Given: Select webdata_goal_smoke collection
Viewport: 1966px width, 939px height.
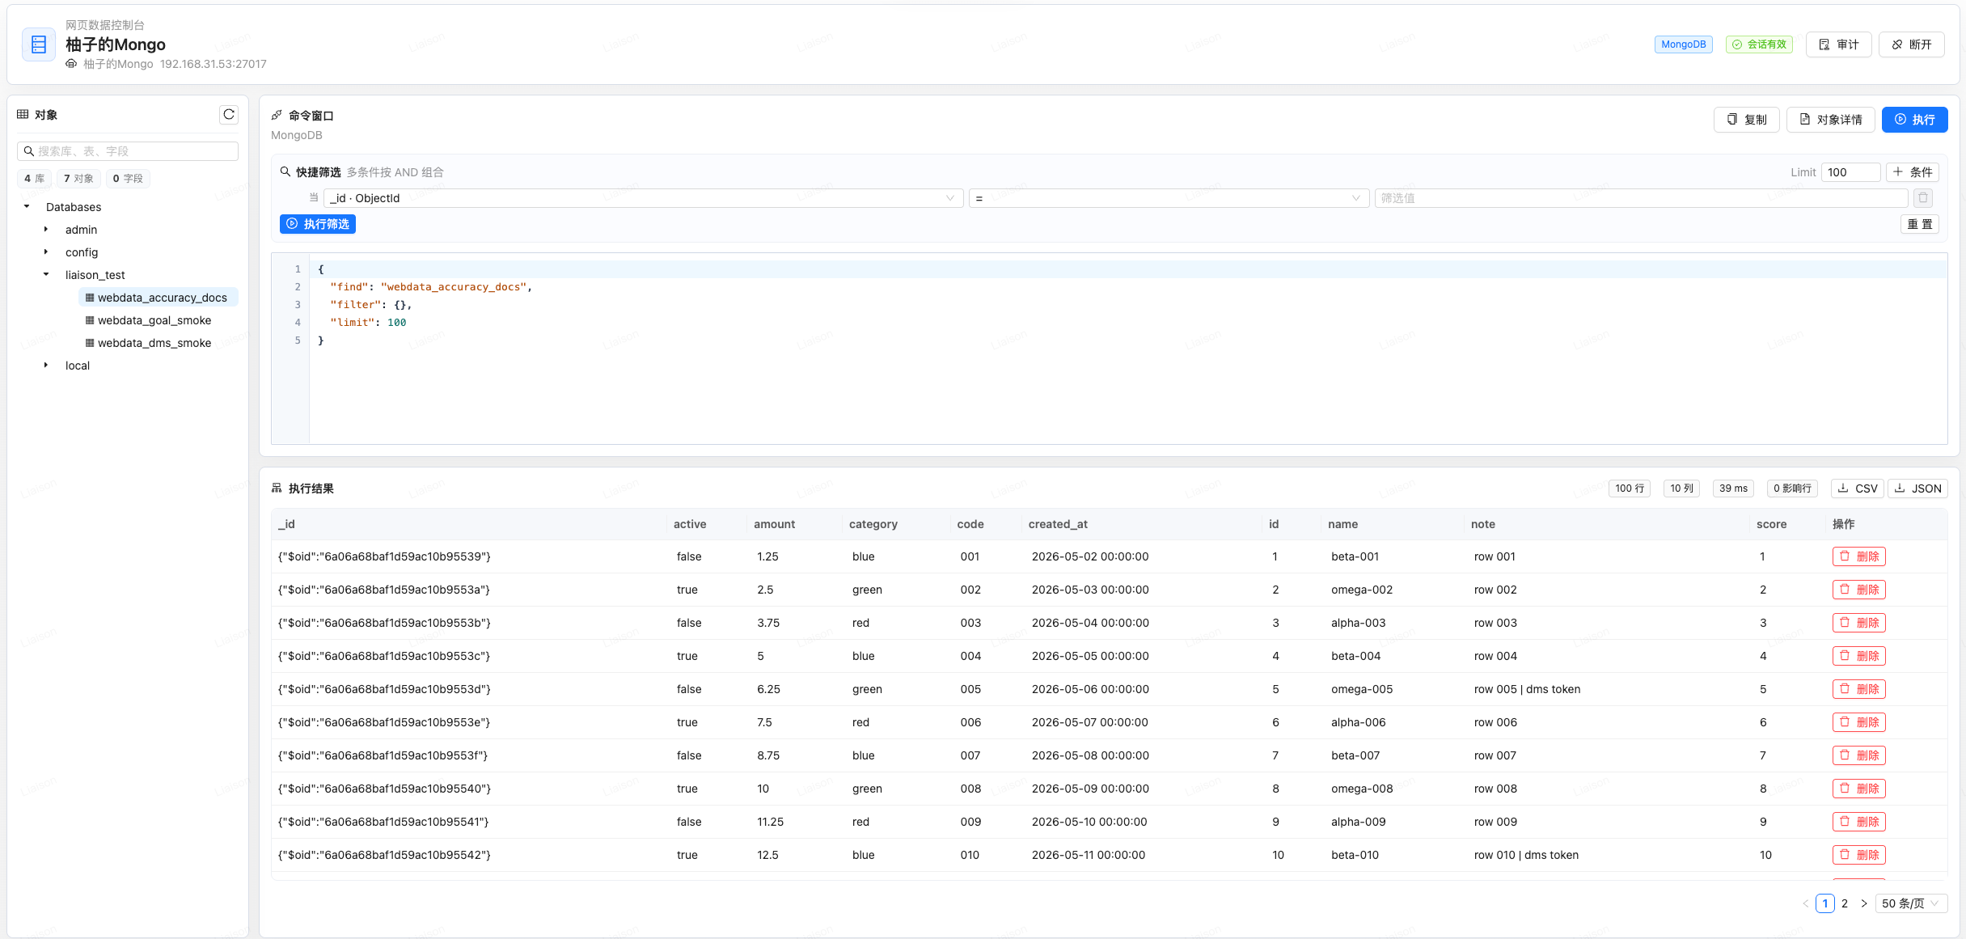Looking at the screenshot, I should pyautogui.click(x=154, y=320).
